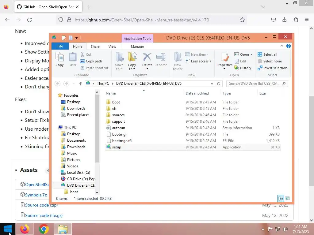Click Quick Access properties icon in title bar
Image resolution: width=314 pixels, height=235 pixels.
[64, 38]
